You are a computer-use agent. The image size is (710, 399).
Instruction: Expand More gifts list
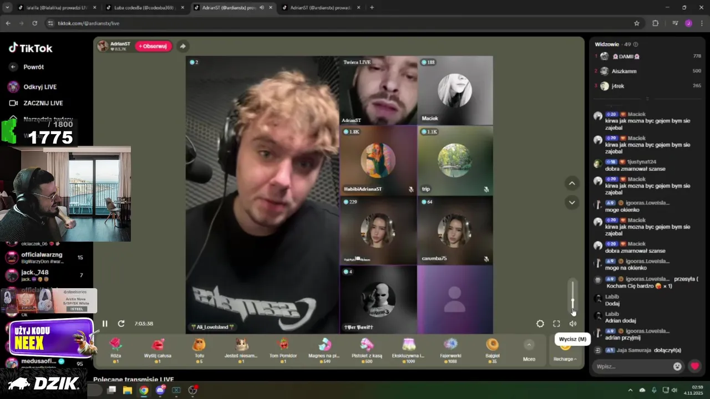coord(529,351)
